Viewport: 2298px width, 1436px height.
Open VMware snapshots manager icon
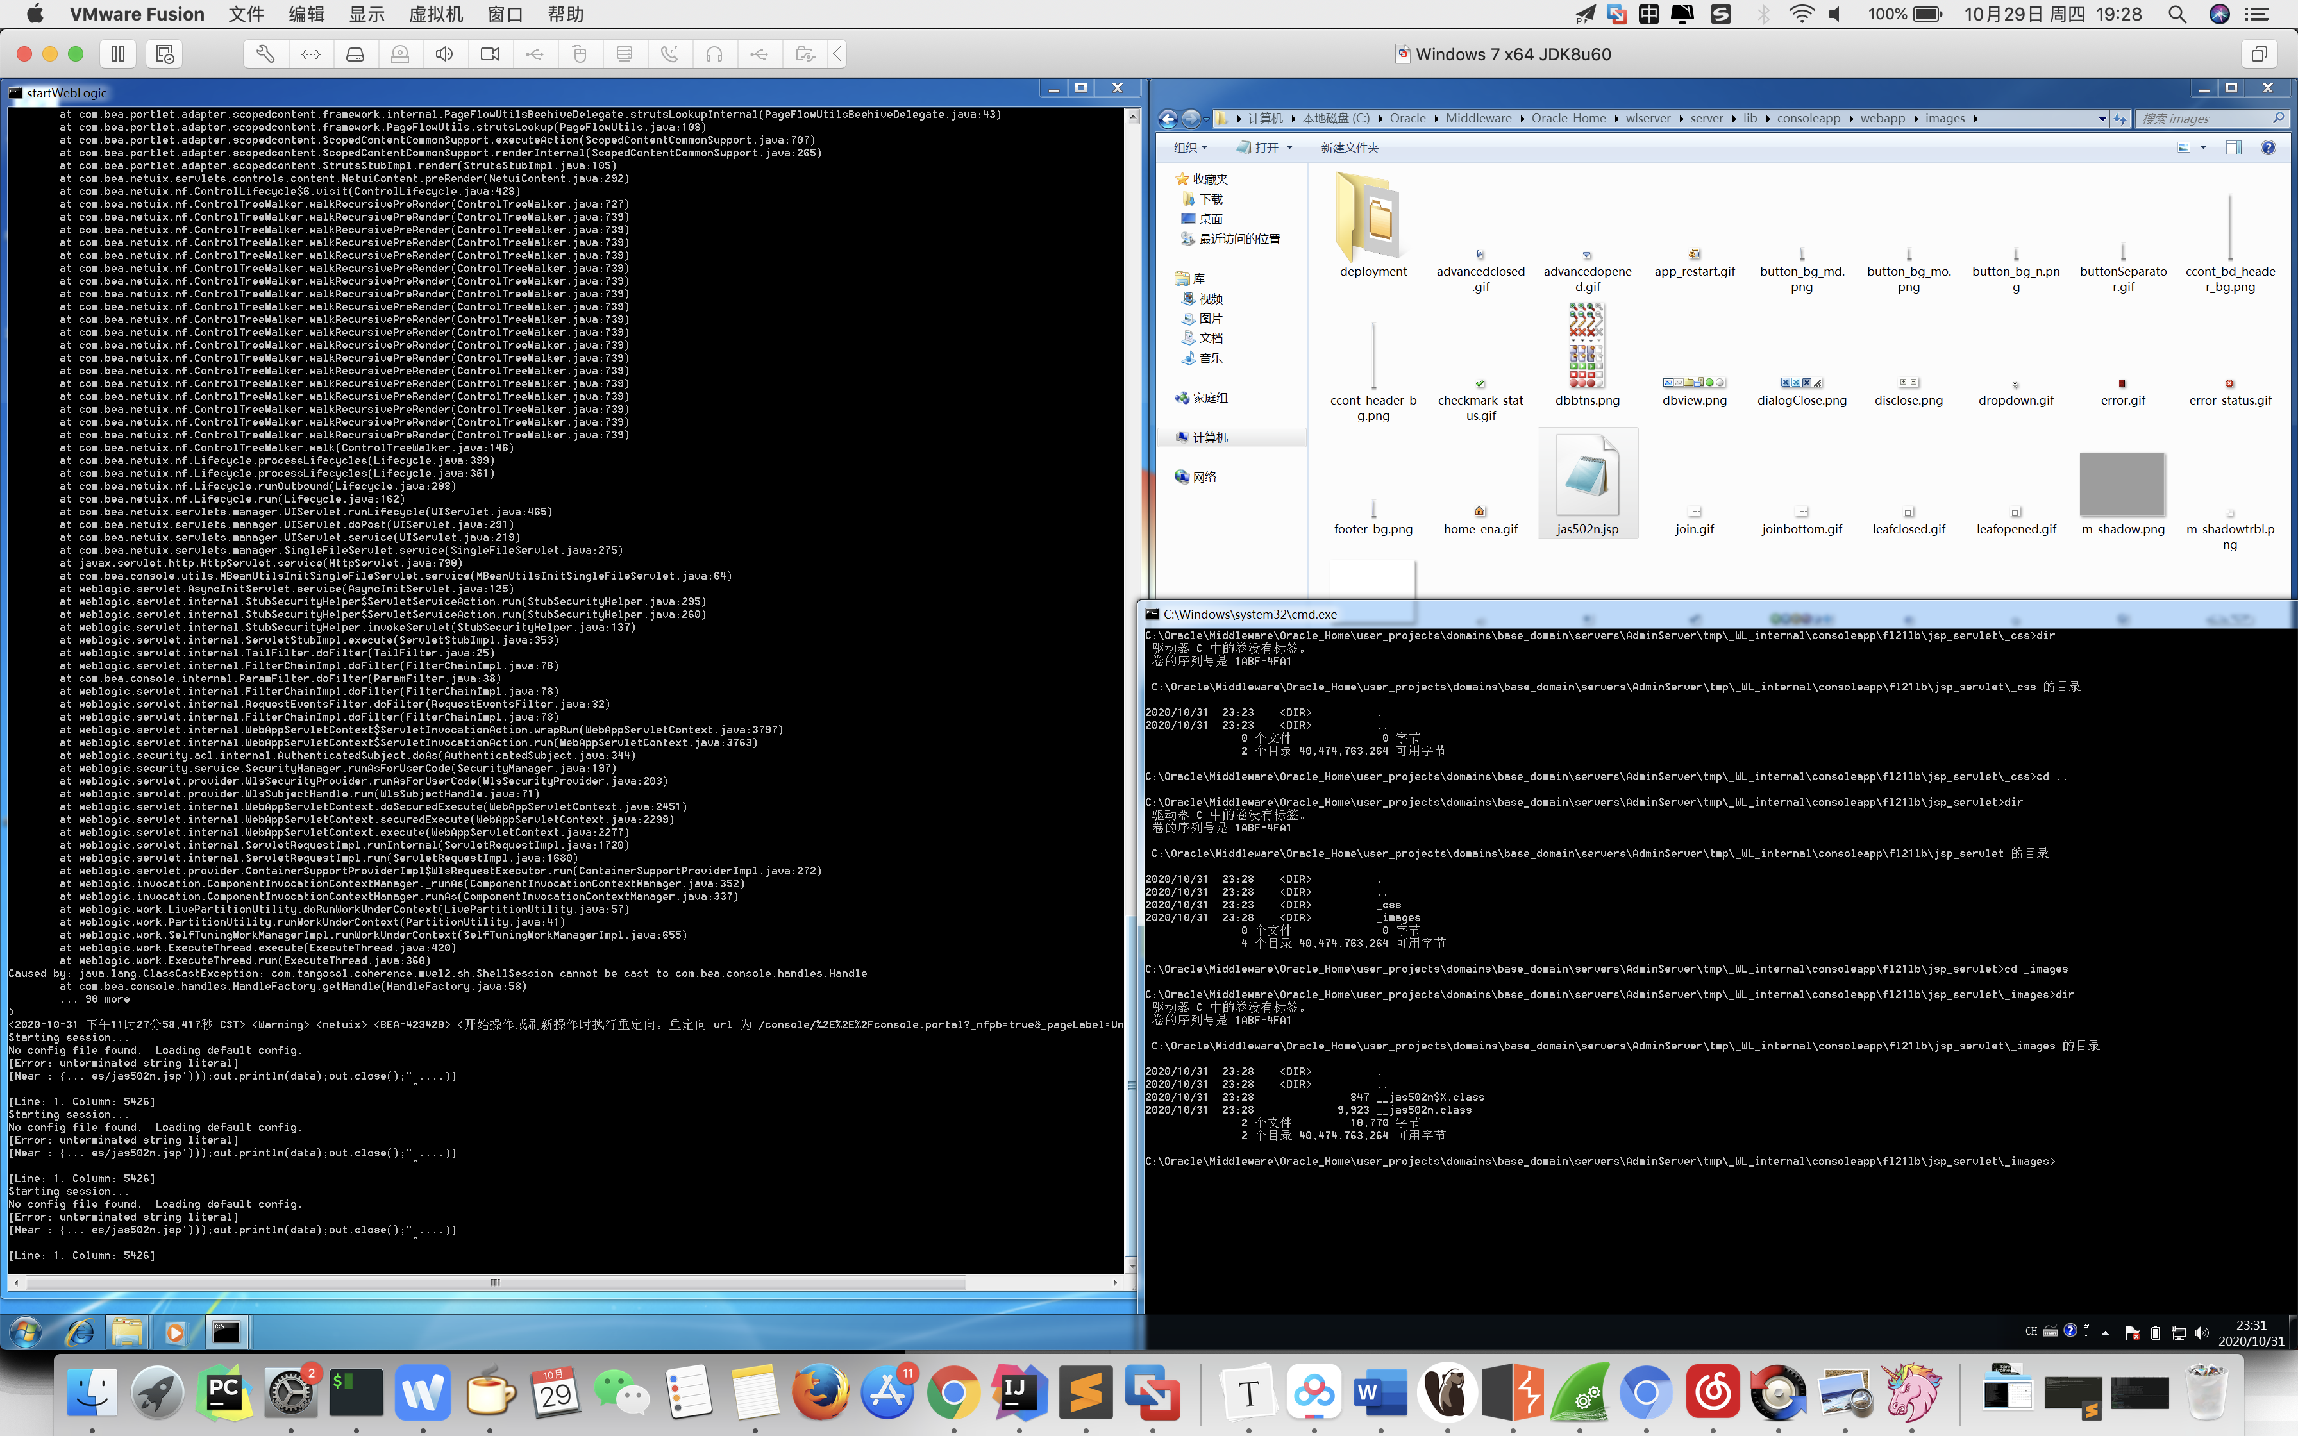click(x=164, y=54)
